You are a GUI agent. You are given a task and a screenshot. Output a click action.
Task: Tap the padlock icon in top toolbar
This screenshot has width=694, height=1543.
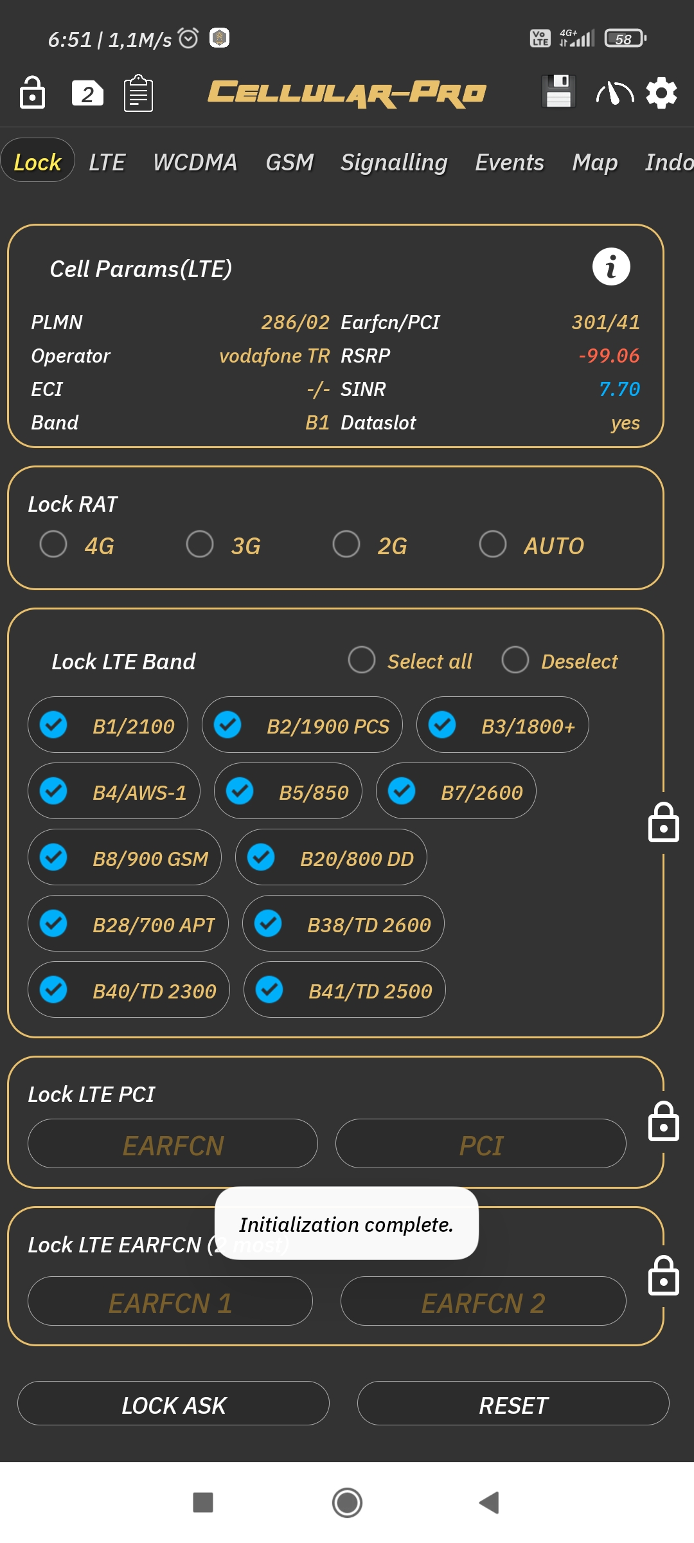tap(32, 93)
